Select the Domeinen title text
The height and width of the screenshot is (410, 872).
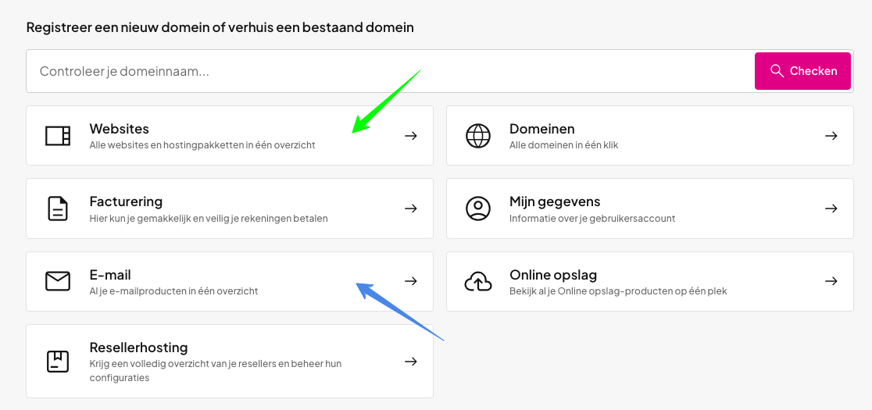click(541, 129)
